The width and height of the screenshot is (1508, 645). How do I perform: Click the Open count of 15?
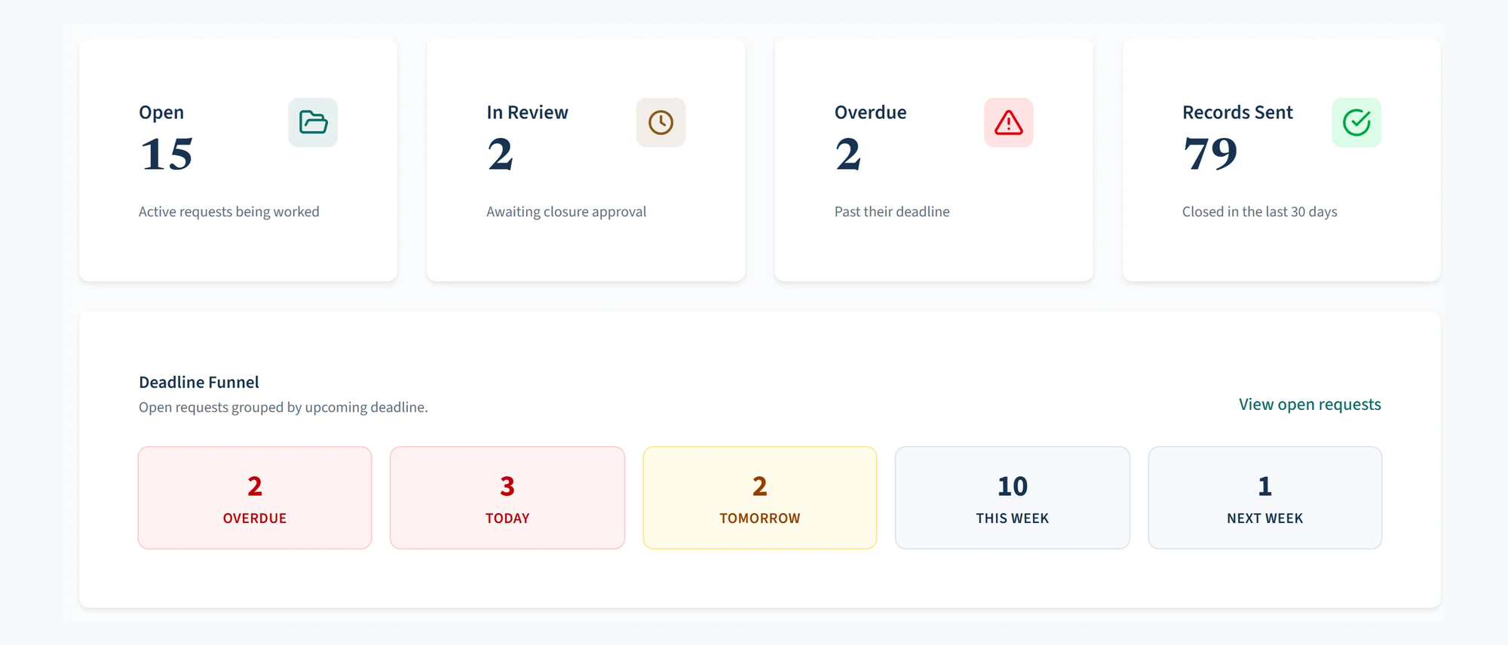click(x=167, y=154)
